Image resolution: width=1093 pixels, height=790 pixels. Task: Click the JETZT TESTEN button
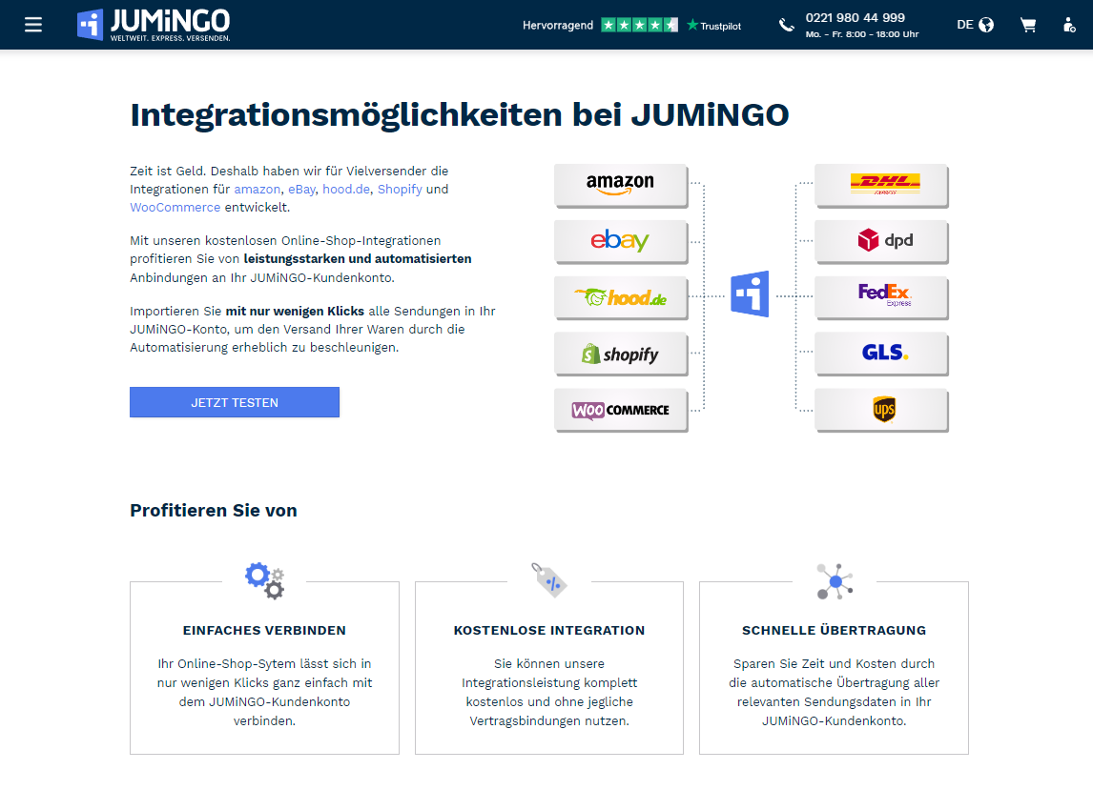[235, 402]
